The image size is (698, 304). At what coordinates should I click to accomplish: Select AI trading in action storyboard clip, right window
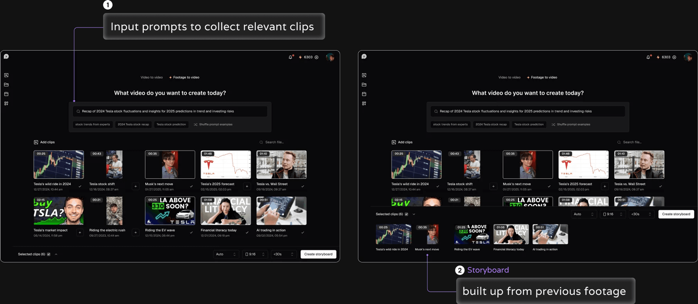click(550, 234)
